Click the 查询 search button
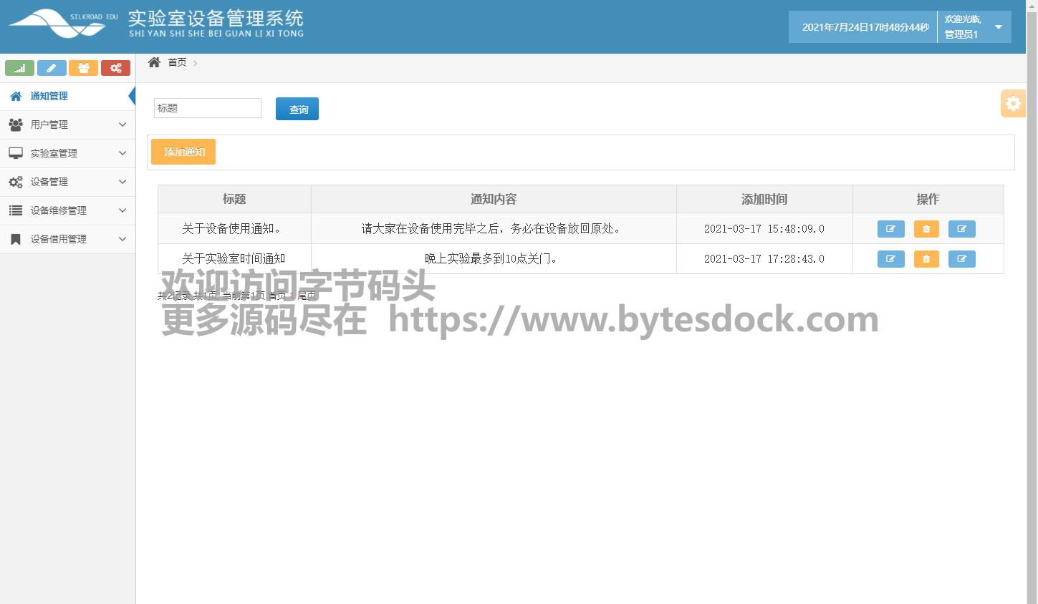This screenshot has width=1038, height=604. [x=297, y=109]
